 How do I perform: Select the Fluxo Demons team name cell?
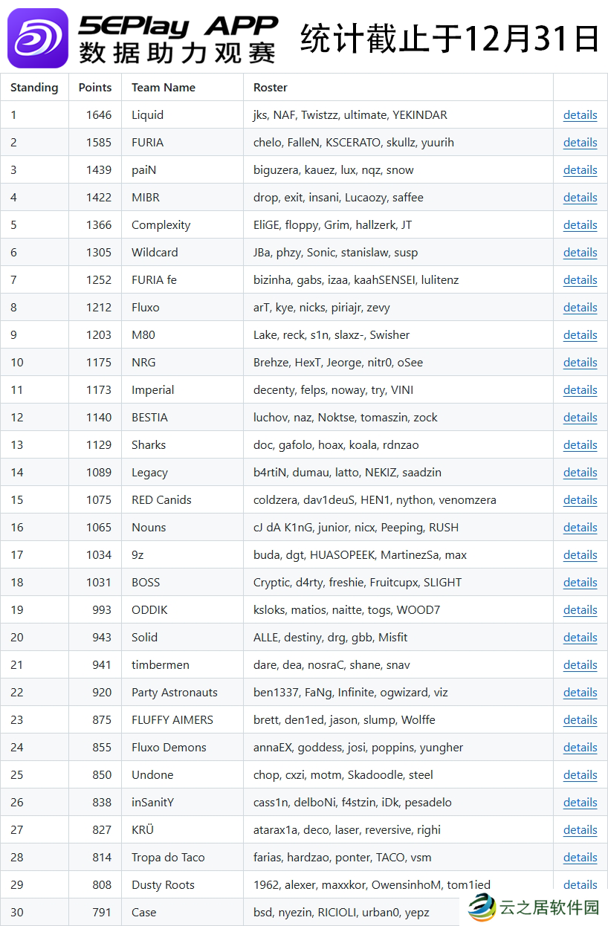click(x=169, y=748)
